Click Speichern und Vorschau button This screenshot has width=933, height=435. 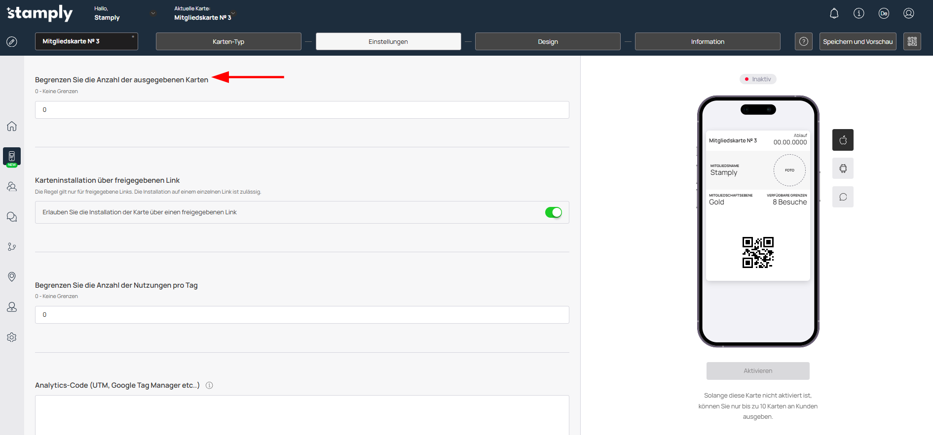tap(858, 41)
